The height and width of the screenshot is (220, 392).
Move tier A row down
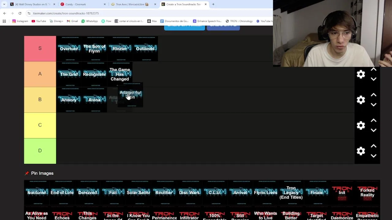[374, 79]
